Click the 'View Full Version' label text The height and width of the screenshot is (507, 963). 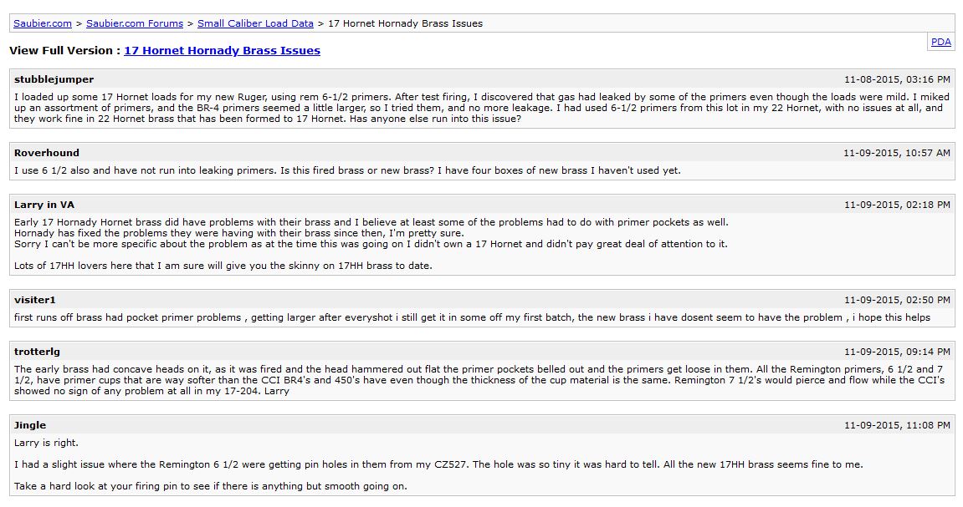(61, 51)
